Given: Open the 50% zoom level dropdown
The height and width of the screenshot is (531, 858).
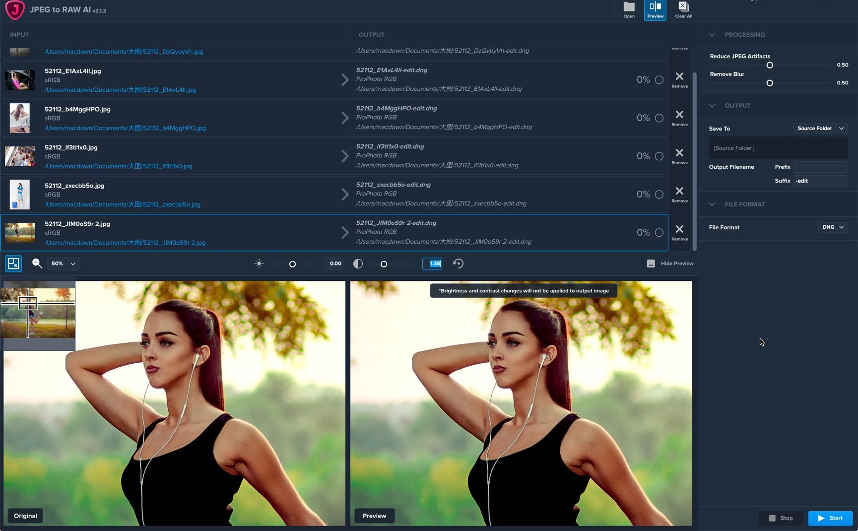Looking at the screenshot, I should (64, 264).
